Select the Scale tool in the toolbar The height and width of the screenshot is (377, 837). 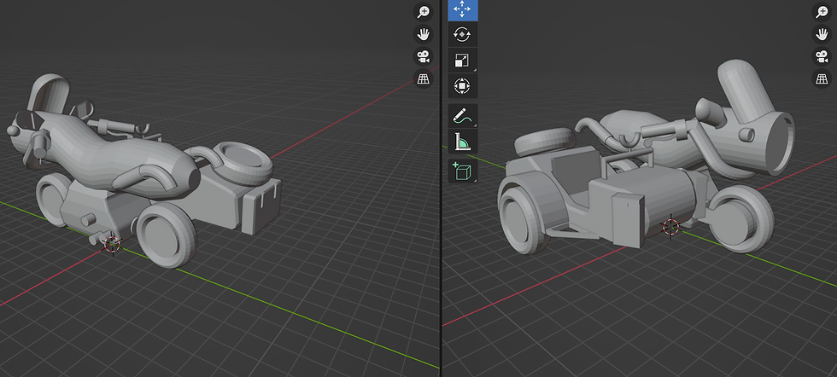pyautogui.click(x=462, y=61)
